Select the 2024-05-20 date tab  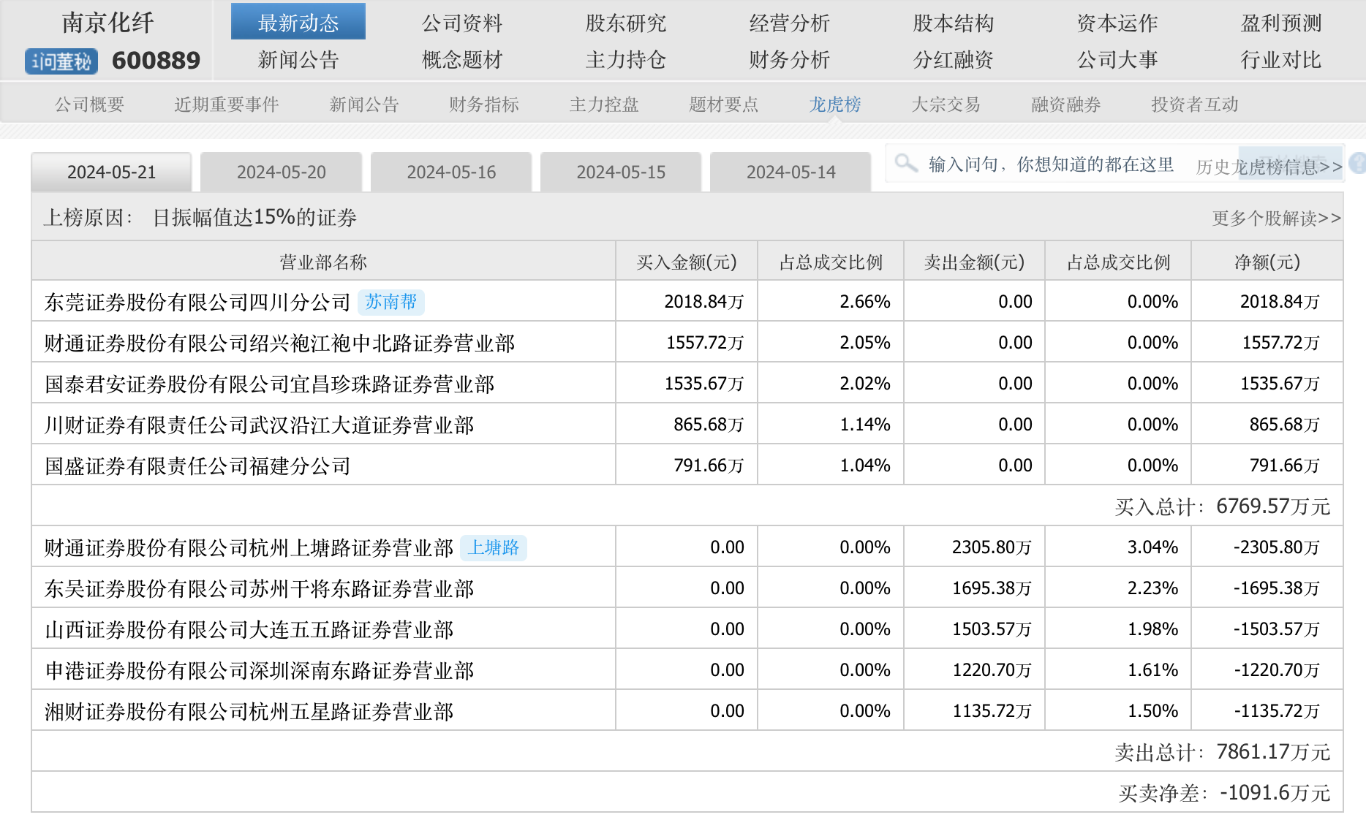click(x=281, y=172)
